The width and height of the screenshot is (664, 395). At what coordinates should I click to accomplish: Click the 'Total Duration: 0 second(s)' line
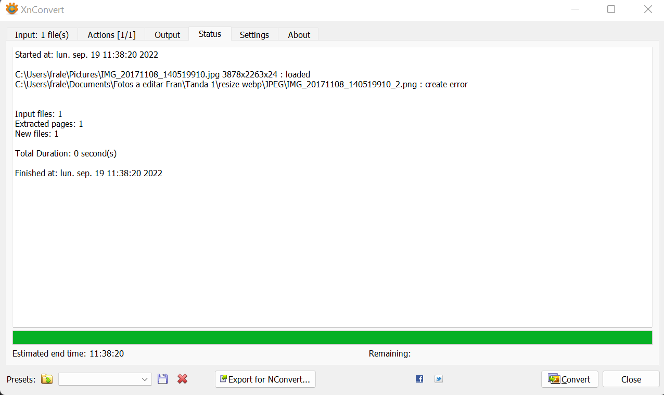click(x=66, y=153)
